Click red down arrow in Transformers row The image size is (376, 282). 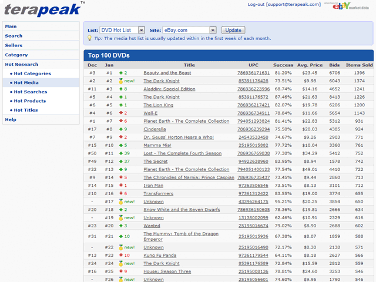(x=121, y=193)
